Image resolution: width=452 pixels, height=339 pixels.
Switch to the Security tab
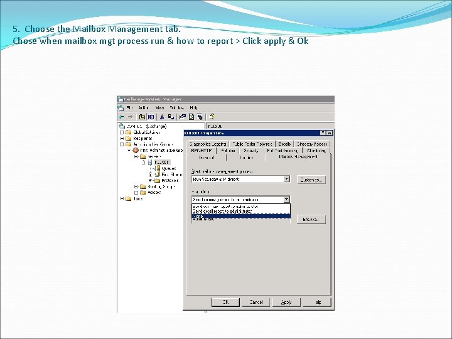[250, 151]
